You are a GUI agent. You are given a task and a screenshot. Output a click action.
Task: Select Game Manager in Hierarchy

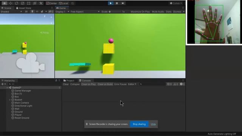(x=23, y=91)
